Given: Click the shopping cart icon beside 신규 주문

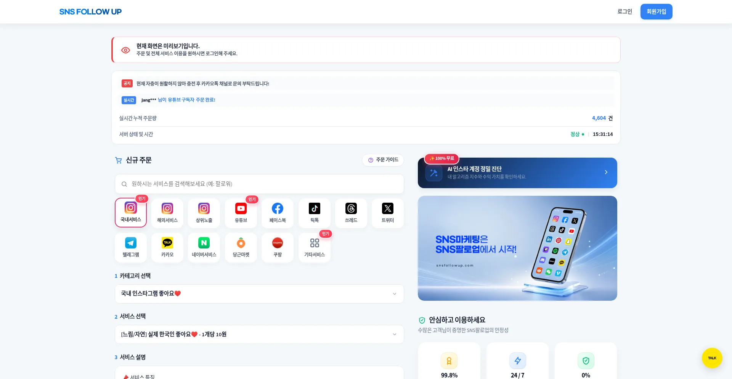Looking at the screenshot, I should pyautogui.click(x=119, y=160).
